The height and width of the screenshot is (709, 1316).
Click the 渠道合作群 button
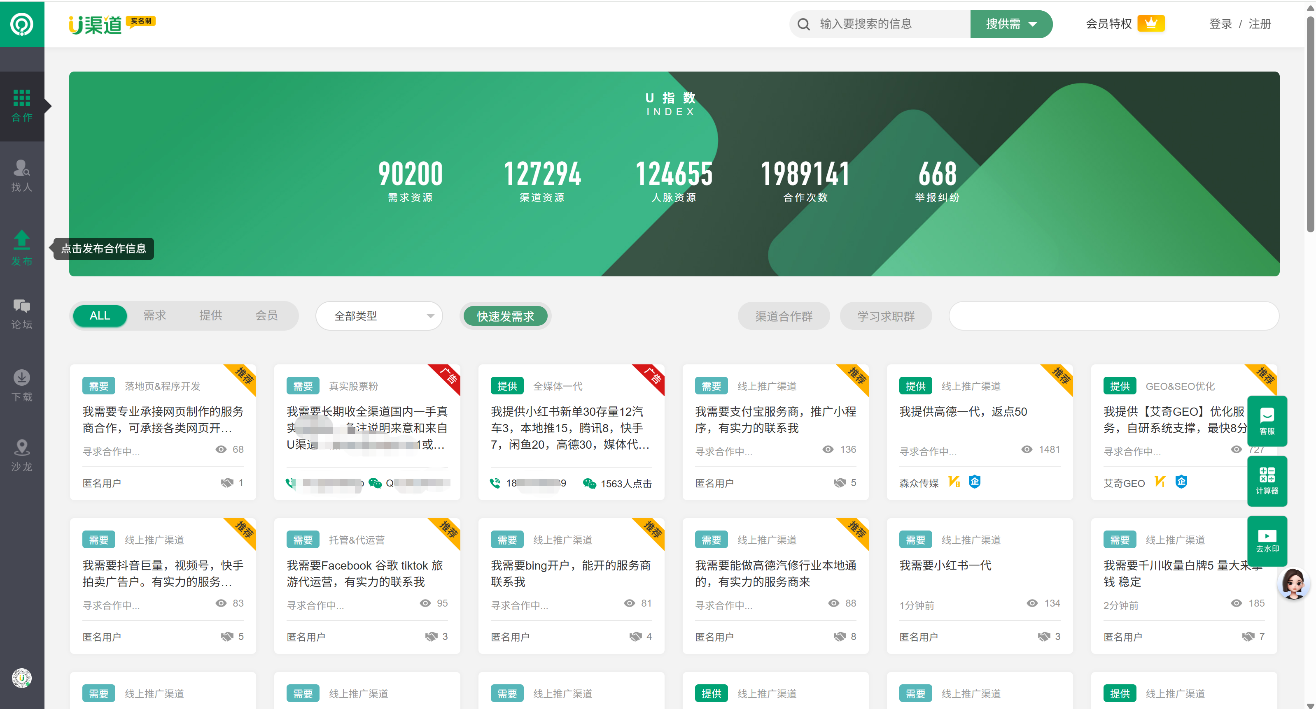783,316
